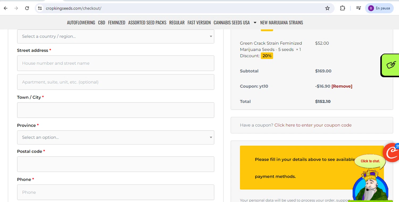399x202 pixels.
Task: Open CANNABIS SEEDS USA menu item
Action: coord(232,23)
